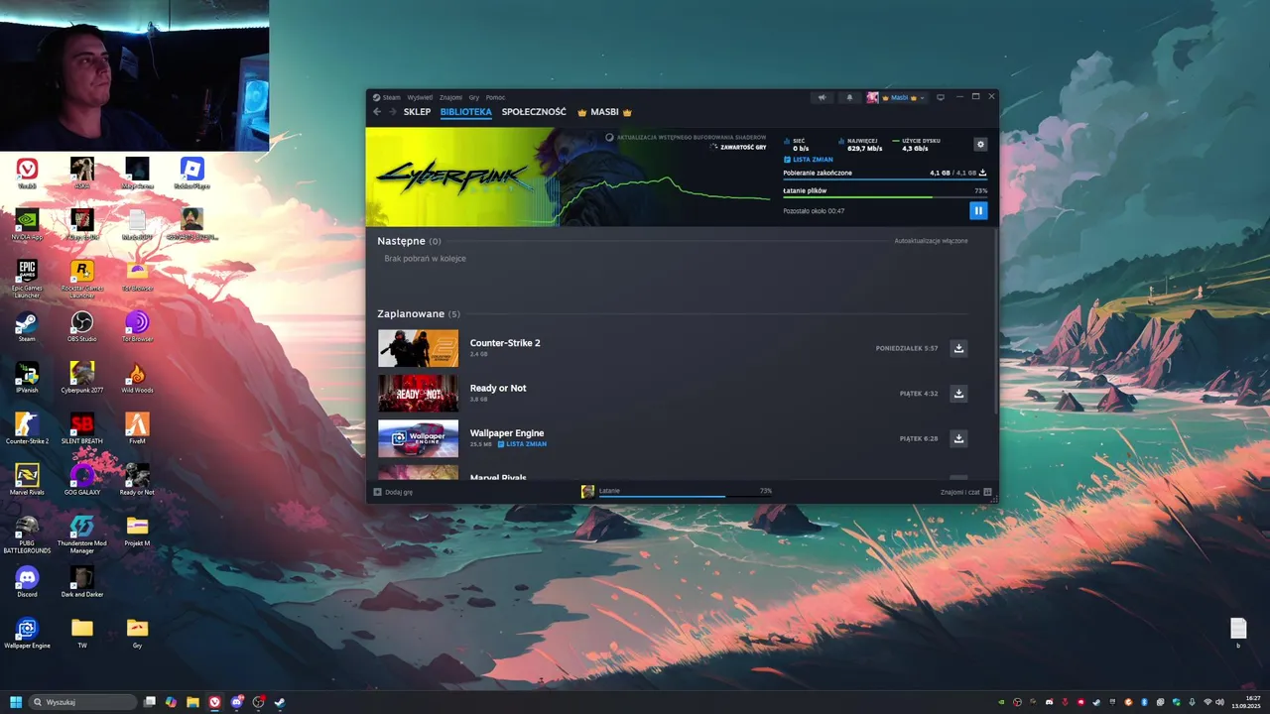Go back with Steam's left arrow
This screenshot has width=1270, height=714.
coord(377,112)
